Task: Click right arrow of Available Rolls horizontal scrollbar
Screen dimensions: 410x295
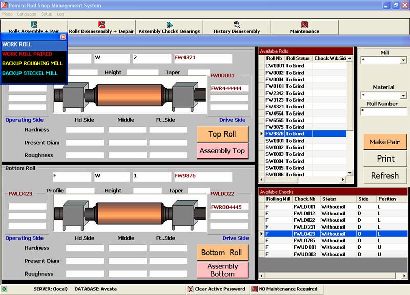Action: [x=343, y=179]
